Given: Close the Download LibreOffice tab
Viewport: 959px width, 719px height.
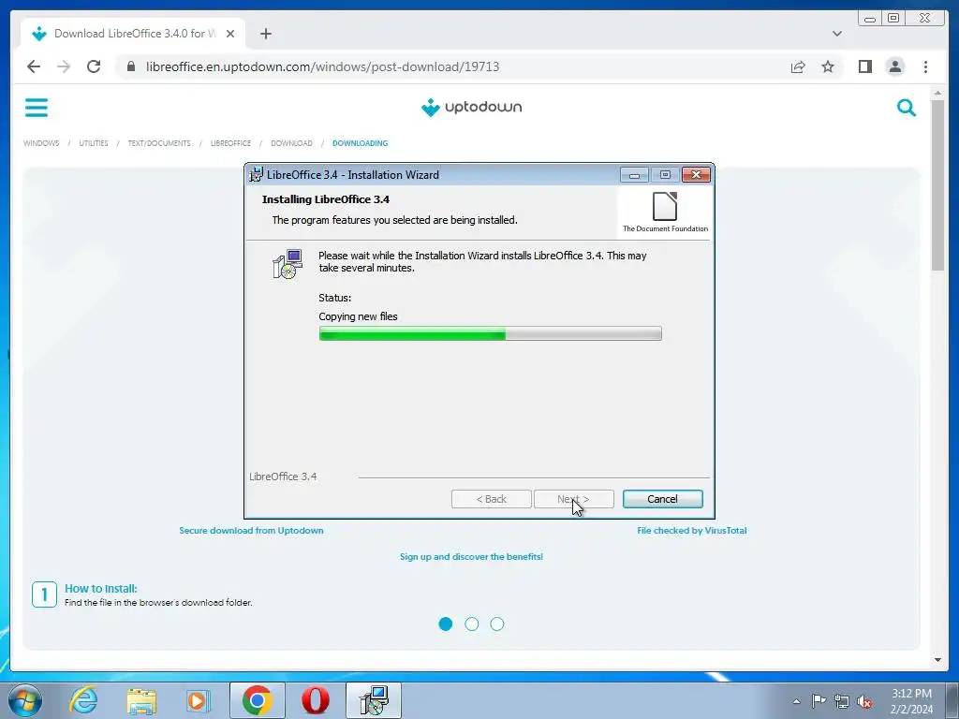Looking at the screenshot, I should coord(230,34).
